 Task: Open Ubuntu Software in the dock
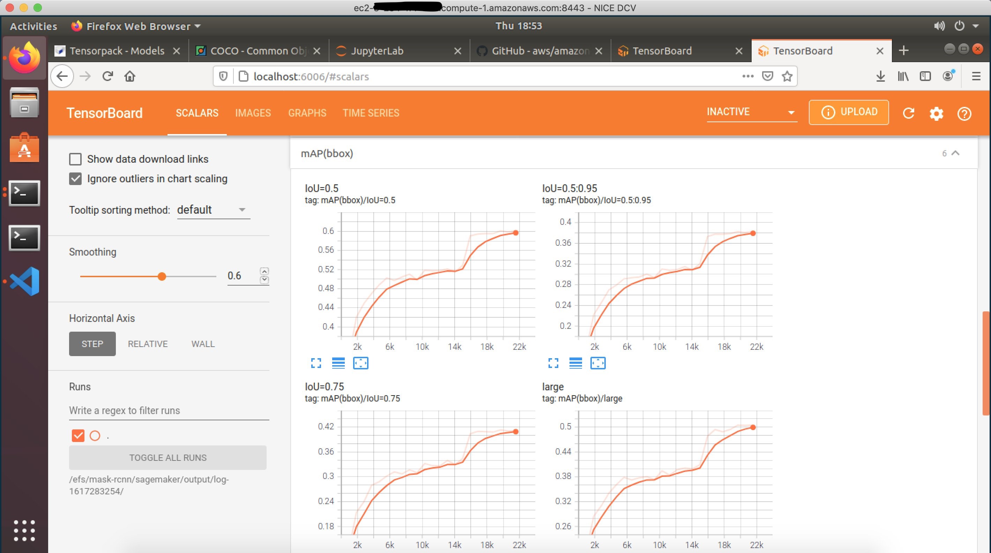click(x=24, y=147)
